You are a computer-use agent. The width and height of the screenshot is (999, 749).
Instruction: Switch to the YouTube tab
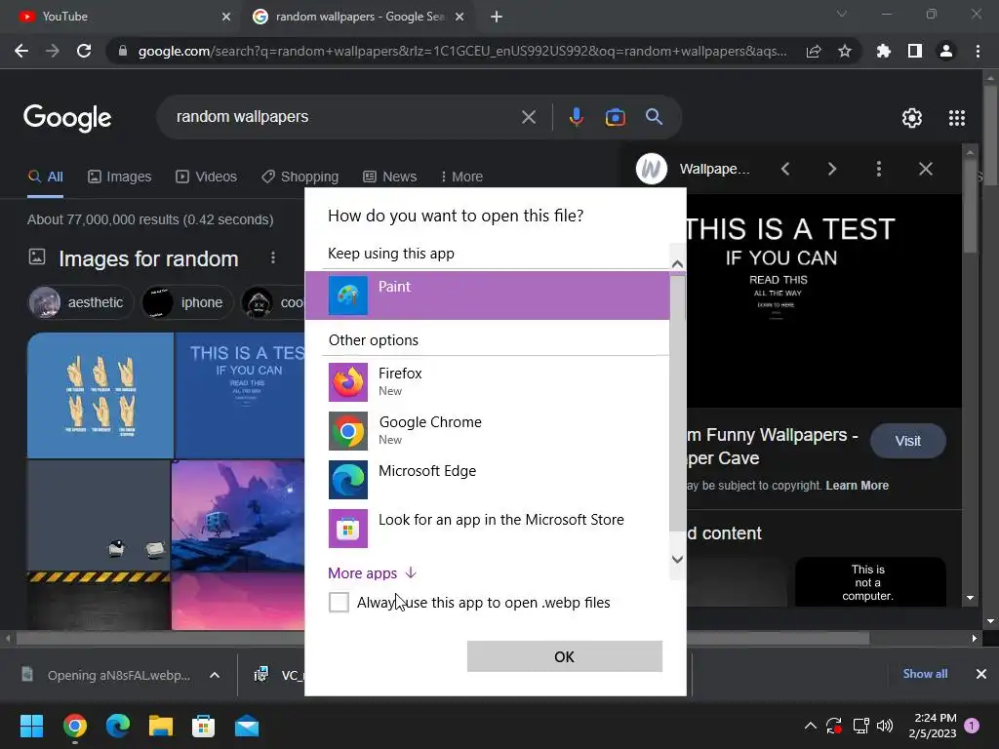[121, 17]
